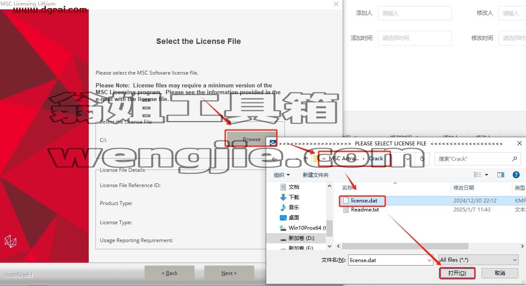Open the view layout options icon
Screen dimensions: 526x286
[478, 175]
